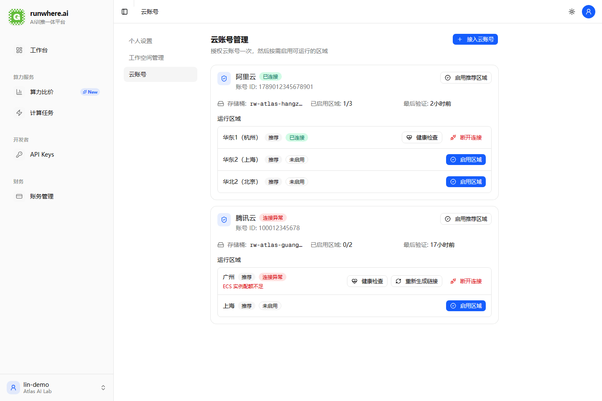The image size is (602, 401).
Task: Click the 连接异常 badge next to 腾讯云
Action: (x=273, y=218)
